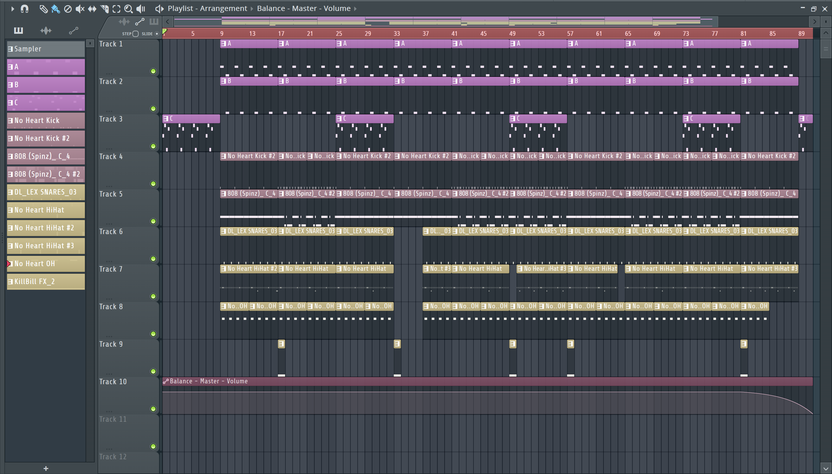Select KillBill FX_2 in picker
This screenshot has height=474, width=832.
point(46,282)
